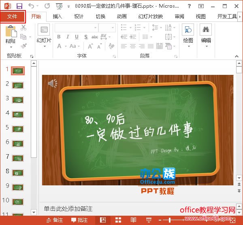This screenshot has width=243, height=225.
Task: Click the Copy icon
Action: 23,37
